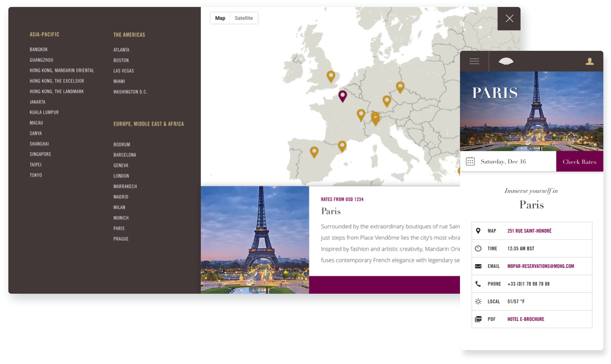Pick Tokyo from the list
Image resolution: width=611 pixels, height=364 pixels.
click(36, 175)
